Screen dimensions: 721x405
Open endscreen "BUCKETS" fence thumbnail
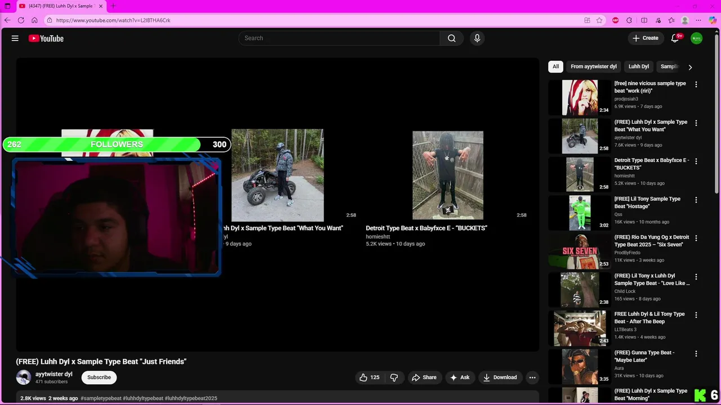click(448, 175)
